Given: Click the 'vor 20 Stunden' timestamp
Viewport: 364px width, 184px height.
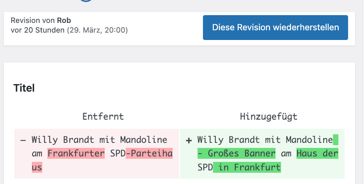Looking at the screenshot, I should [38, 30].
